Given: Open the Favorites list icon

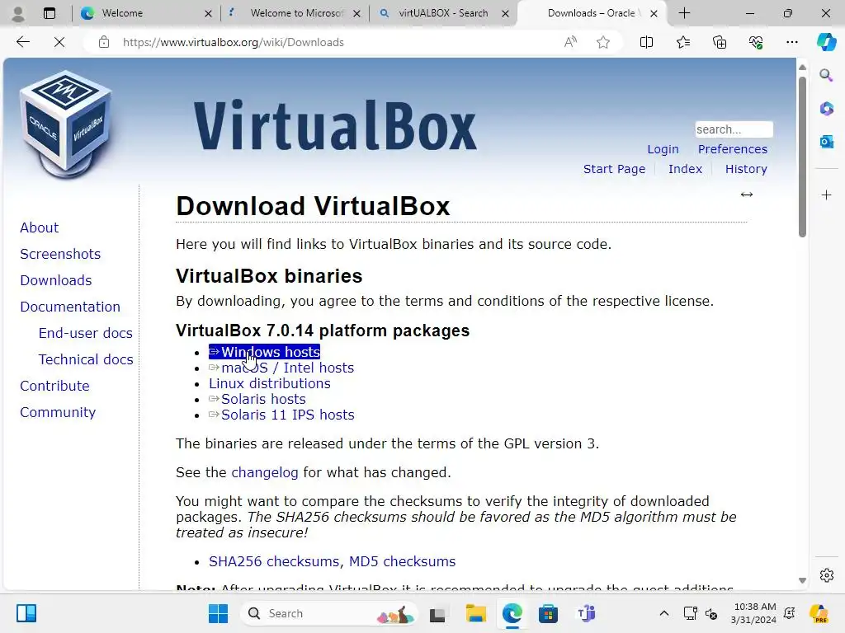Looking at the screenshot, I should (682, 42).
